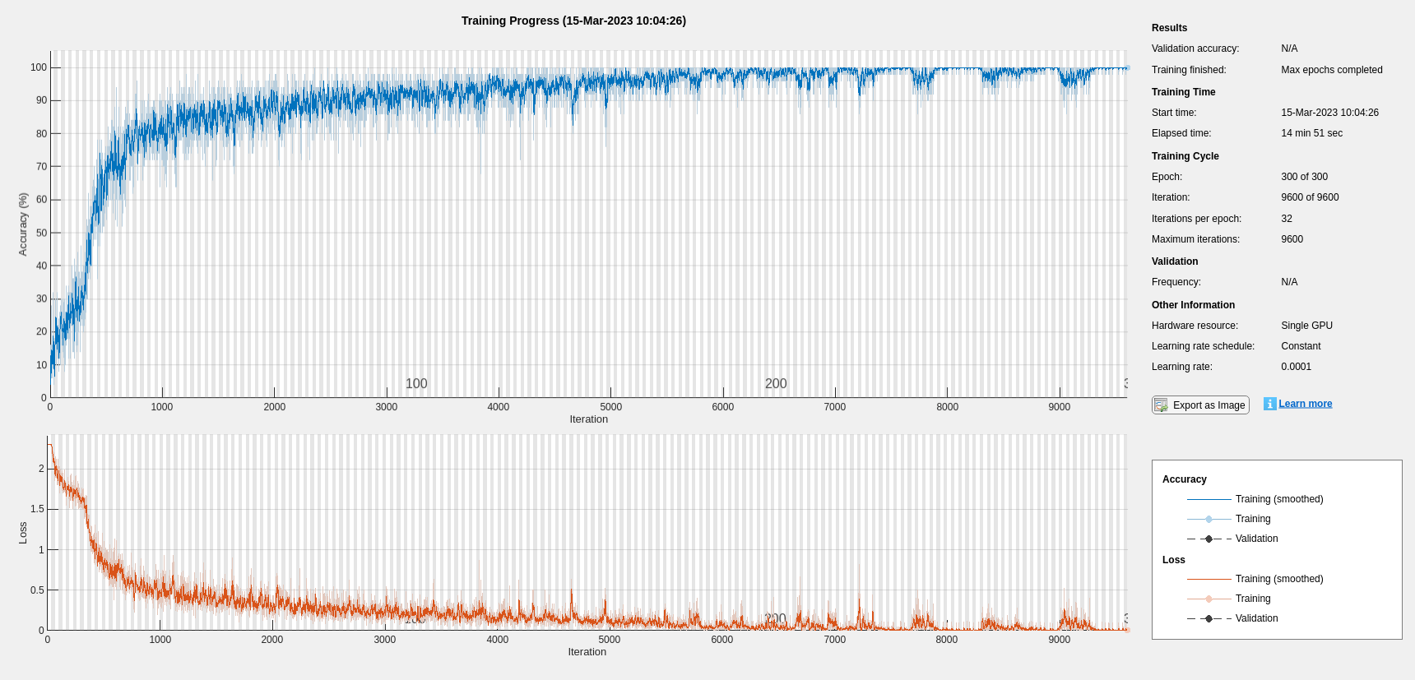This screenshot has height=680, width=1415.
Task: Click the 'Maximum iterations:' label
Action: (x=1195, y=239)
